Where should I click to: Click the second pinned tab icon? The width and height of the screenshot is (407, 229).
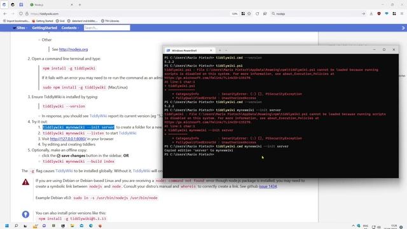[x=13, y=4]
